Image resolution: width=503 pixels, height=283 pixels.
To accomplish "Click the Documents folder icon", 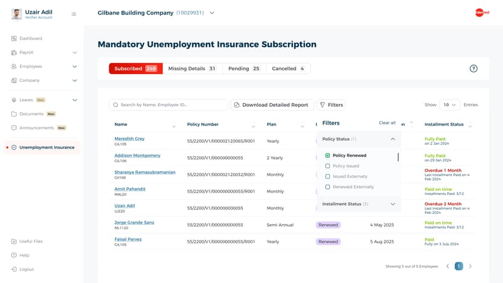I will point(14,114).
